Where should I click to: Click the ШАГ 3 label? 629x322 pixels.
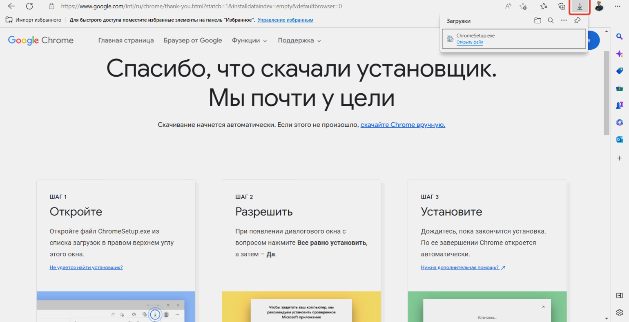(x=430, y=197)
